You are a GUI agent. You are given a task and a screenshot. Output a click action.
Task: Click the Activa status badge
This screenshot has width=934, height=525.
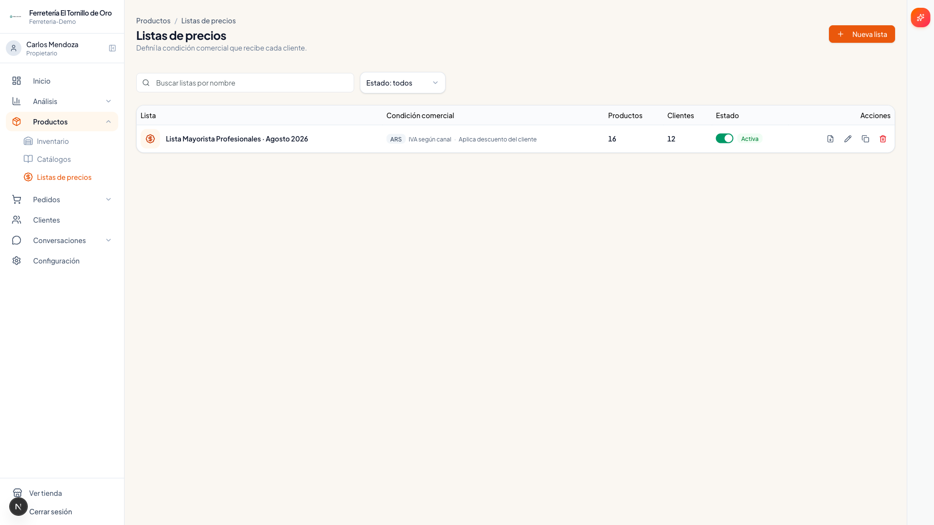click(x=750, y=139)
